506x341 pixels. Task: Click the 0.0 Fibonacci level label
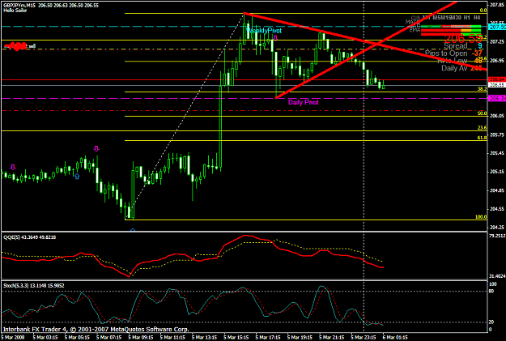pos(483,11)
